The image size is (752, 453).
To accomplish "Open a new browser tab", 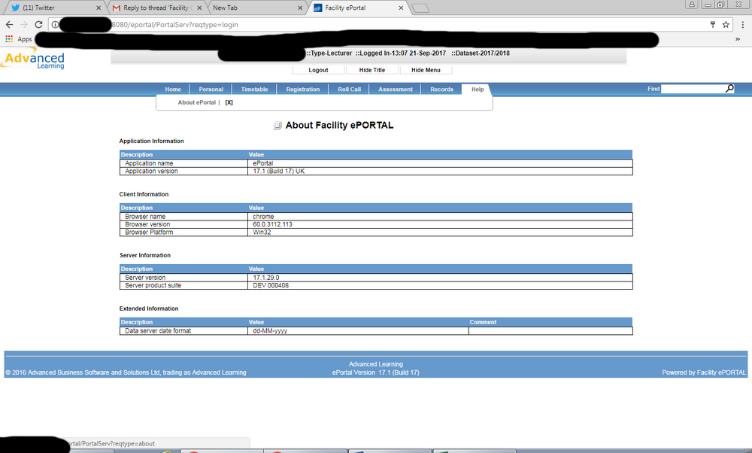I will (x=420, y=8).
